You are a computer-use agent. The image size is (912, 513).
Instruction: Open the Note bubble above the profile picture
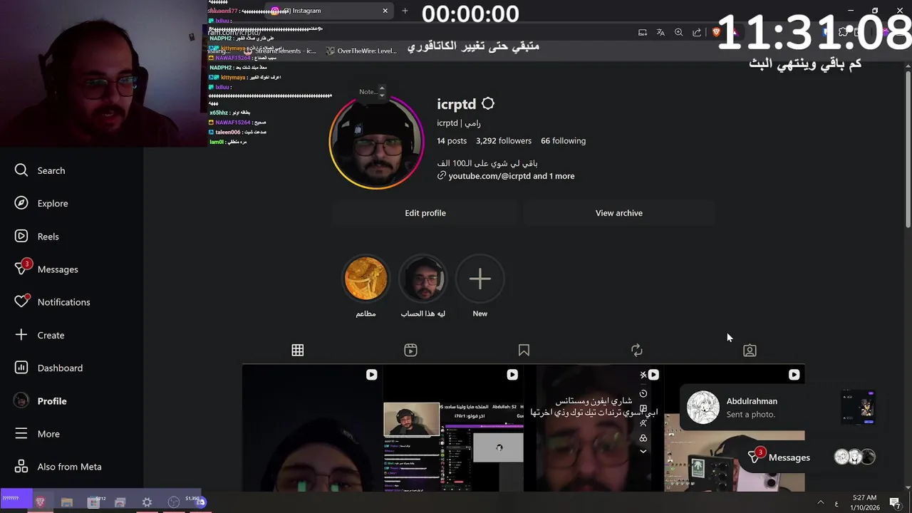[370, 91]
